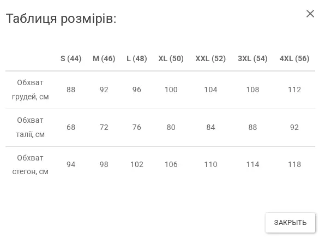The width and height of the screenshot is (319, 238).
Task: Select the M (46) column header
Action: (x=104, y=58)
